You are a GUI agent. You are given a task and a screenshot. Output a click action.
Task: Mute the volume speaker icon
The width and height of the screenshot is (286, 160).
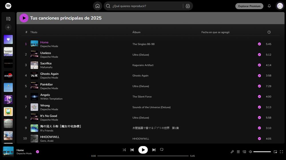[251, 152]
